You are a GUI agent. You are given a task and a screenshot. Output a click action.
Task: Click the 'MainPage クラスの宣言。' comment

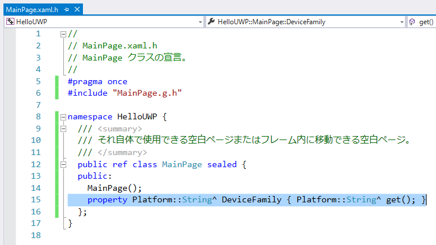click(135, 57)
